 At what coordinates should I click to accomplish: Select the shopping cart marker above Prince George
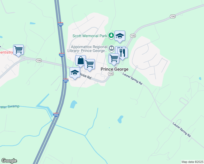coord(114,59)
